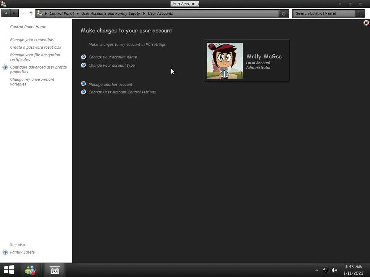Expand the arrow after Control Panel breadcrumb
This screenshot has height=277, width=370.
(x=77, y=13)
